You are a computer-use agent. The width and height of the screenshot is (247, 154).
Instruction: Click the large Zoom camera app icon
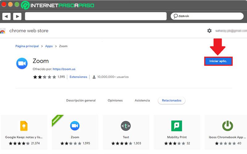(22, 63)
